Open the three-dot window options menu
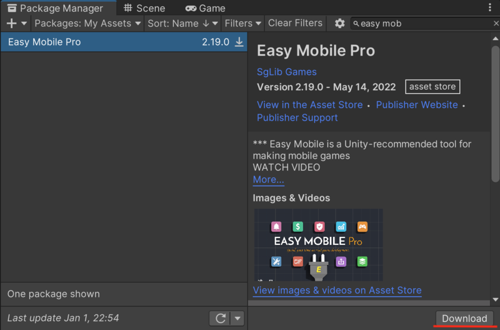The width and height of the screenshot is (500, 330). [490, 7]
